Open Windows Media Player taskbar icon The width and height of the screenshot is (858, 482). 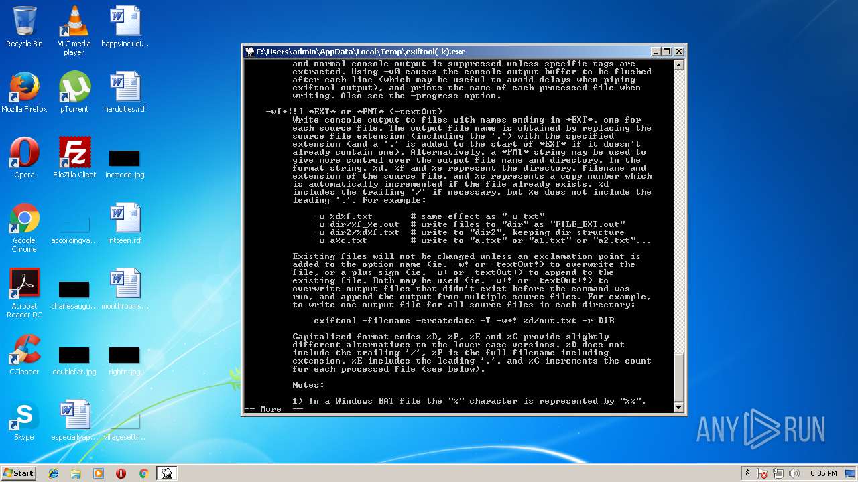[99, 473]
